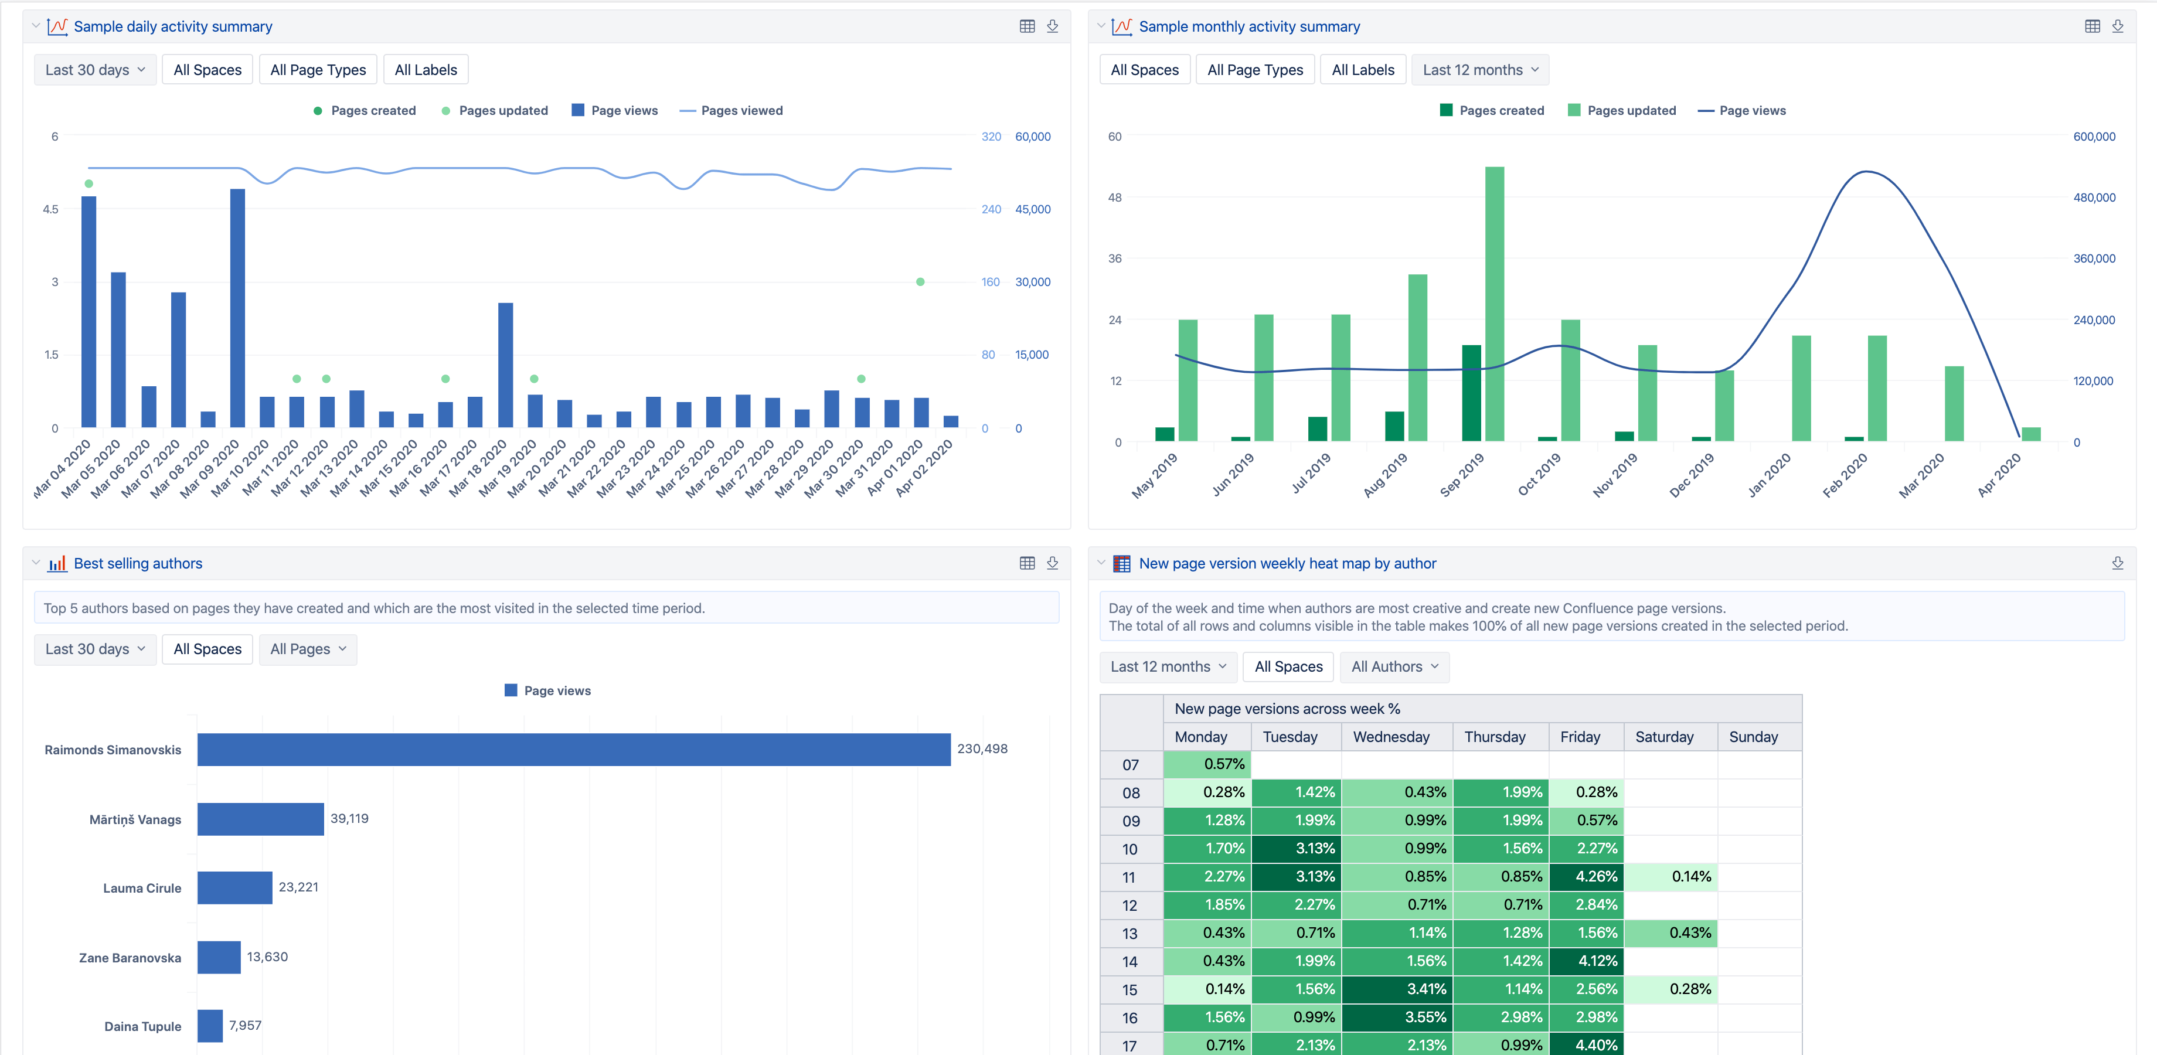Open Last 30 days dropdown in Best selling authors
The image size is (2157, 1055).
(x=96, y=649)
